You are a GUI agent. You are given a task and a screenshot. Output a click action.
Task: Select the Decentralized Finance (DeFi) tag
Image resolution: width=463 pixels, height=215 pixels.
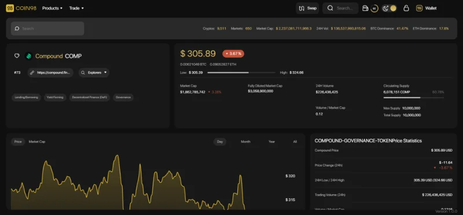[x=90, y=97]
